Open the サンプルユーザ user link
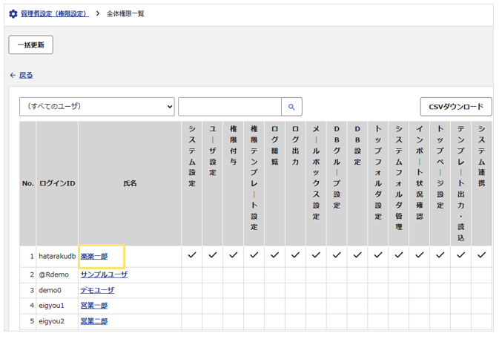 104,274
